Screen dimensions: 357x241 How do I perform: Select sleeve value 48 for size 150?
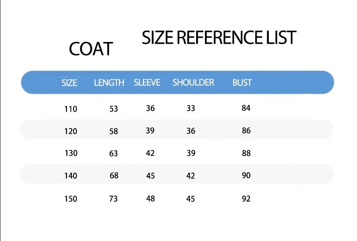tap(150, 198)
